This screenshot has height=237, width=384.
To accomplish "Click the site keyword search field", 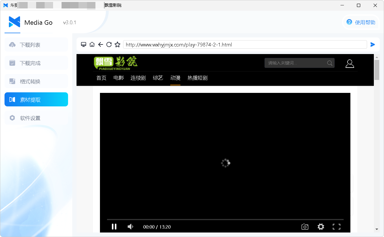I will tap(296, 63).
